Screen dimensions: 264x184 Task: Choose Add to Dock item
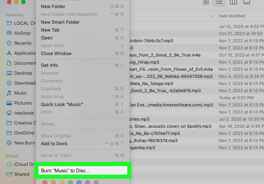83,144
